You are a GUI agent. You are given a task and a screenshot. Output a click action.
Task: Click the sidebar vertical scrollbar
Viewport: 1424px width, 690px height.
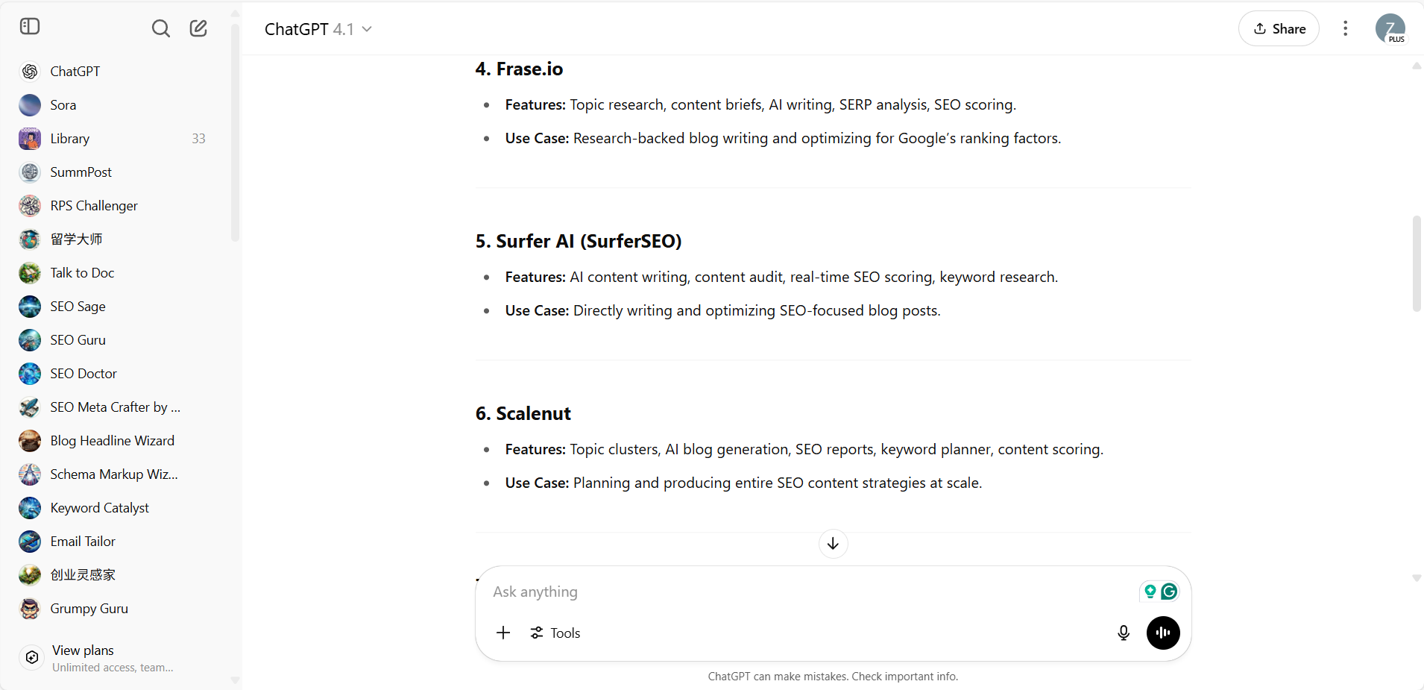[235, 134]
